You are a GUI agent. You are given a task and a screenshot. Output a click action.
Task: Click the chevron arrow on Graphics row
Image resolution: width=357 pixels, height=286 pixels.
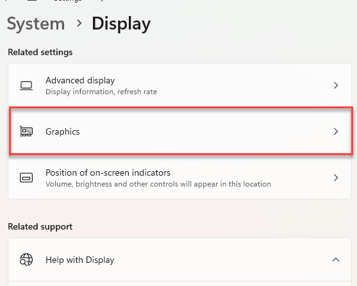point(336,131)
